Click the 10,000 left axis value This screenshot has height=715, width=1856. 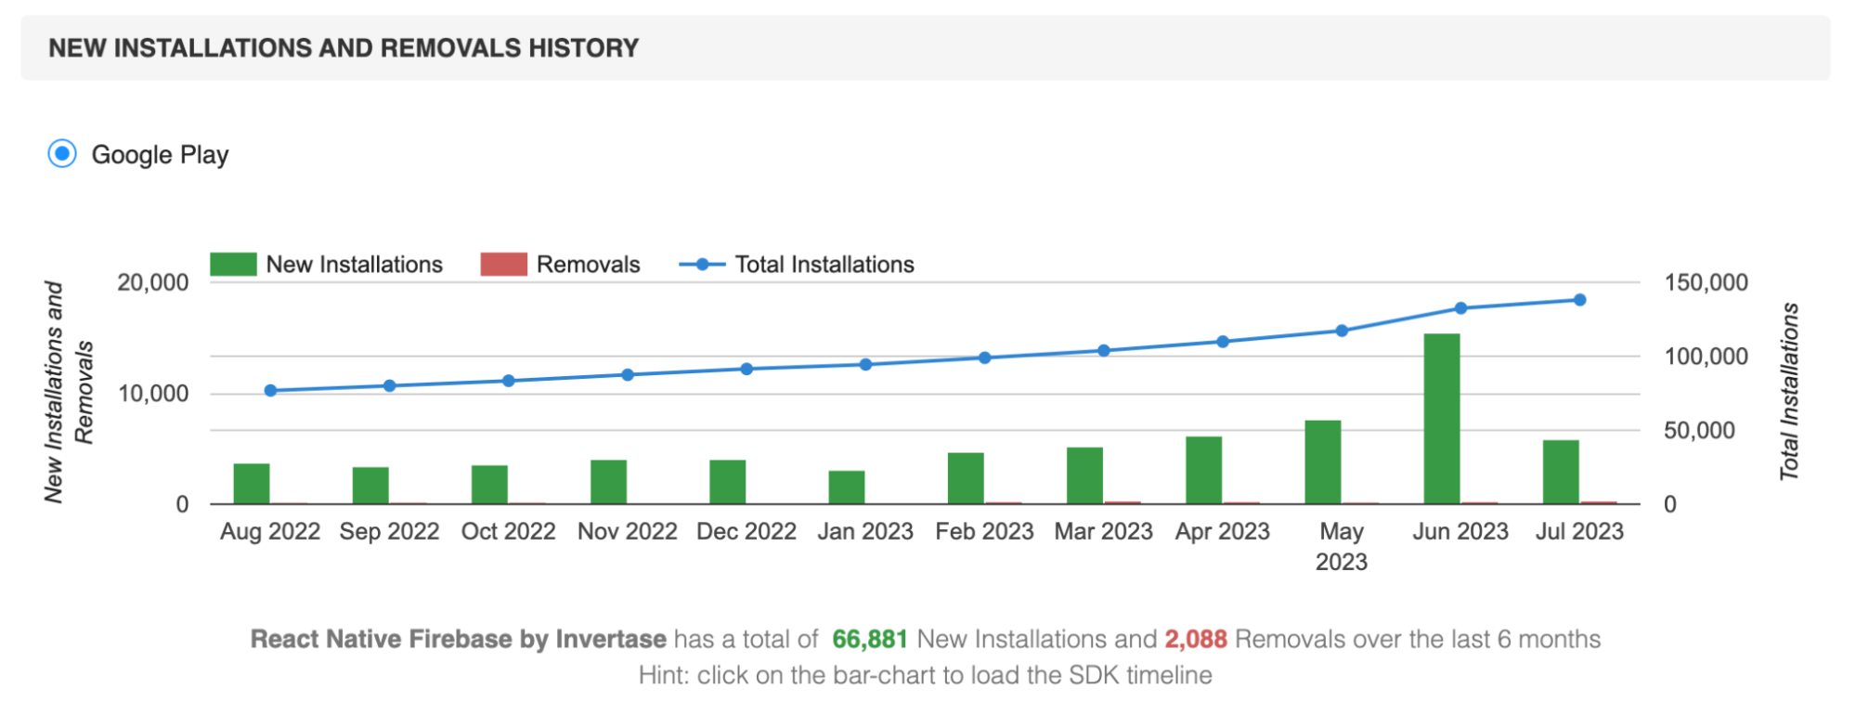point(153,394)
